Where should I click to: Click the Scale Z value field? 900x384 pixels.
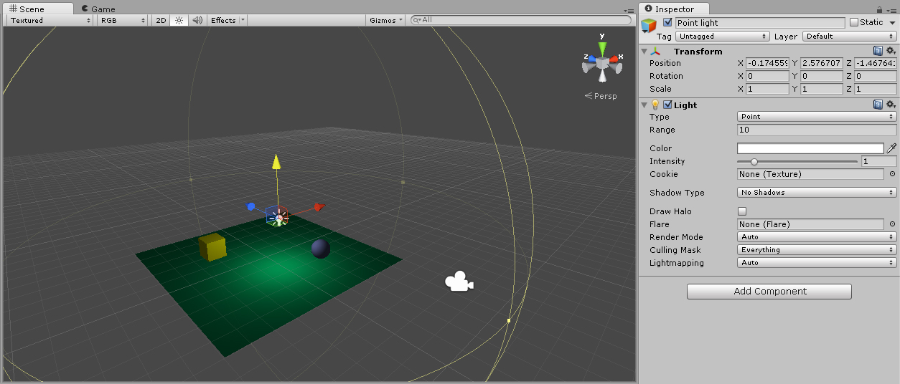(x=875, y=89)
